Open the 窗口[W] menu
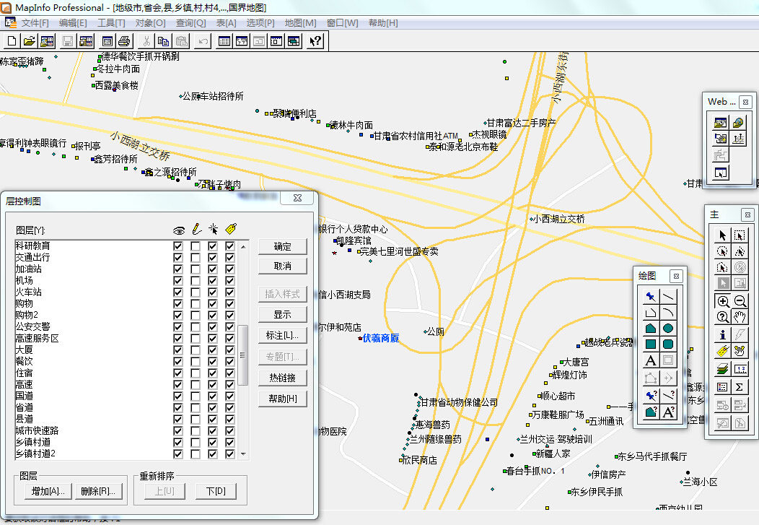Screen dimensions: 759x525 point(343,23)
